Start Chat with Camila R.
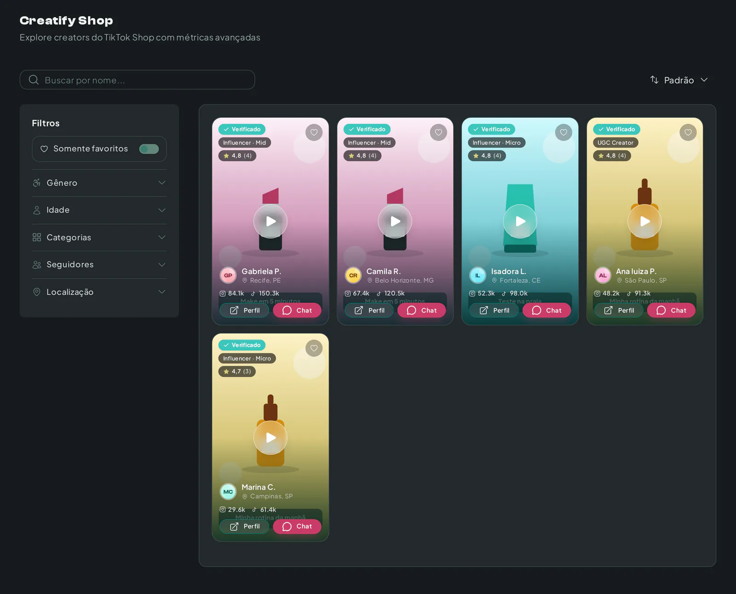The height and width of the screenshot is (594, 736). coord(422,310)
